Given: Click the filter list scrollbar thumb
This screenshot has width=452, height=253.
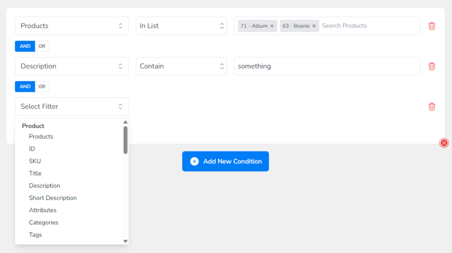Looking at the screenshot, I should [125, 140].
